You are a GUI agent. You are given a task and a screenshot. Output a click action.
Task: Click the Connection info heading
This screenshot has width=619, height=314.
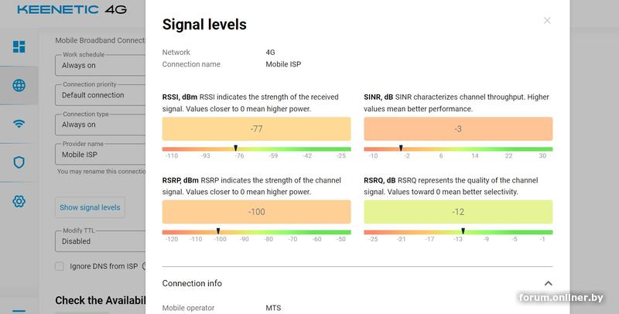[192, 283]
